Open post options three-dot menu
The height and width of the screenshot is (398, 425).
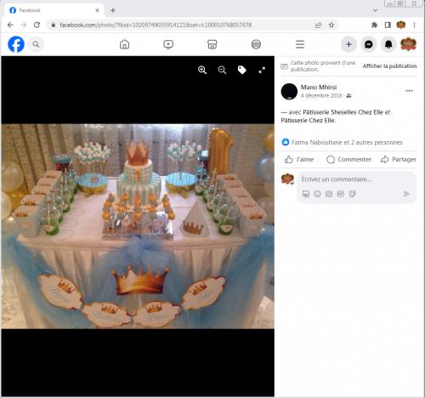(409, 91)
